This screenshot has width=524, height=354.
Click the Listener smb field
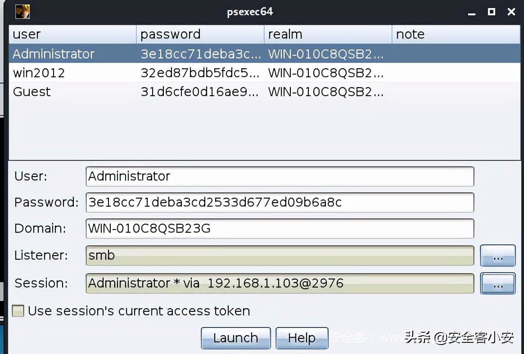[279, 256]
